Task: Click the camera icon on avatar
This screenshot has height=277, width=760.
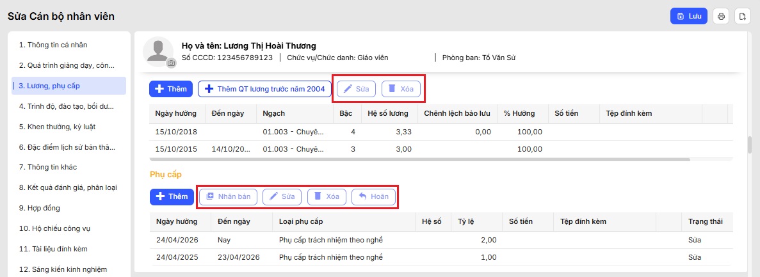Action: pyautogui.click(x=171, y=63)
